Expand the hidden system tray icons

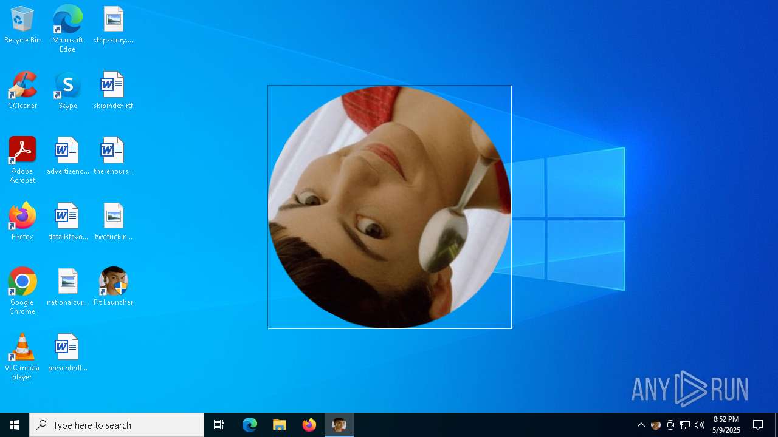641,425
